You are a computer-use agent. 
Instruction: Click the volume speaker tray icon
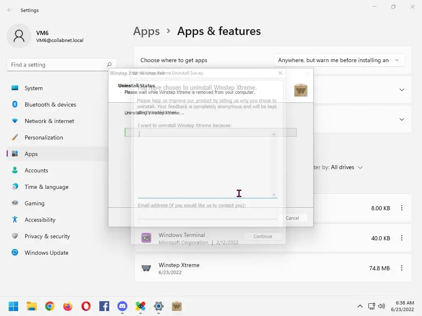(382, 306)
